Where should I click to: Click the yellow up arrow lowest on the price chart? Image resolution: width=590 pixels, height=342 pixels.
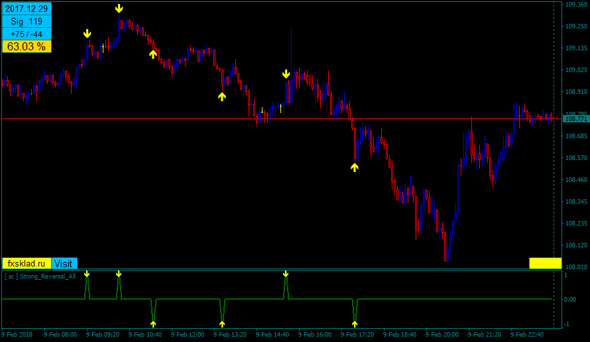click(x=355, y=167)
